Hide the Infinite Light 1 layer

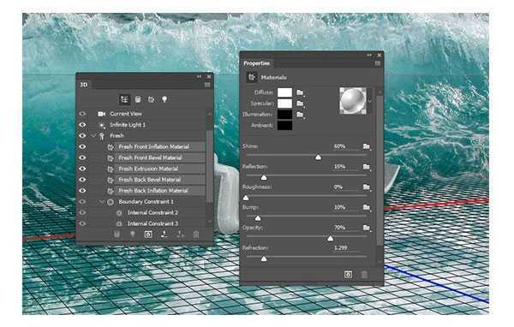tap(82, 124)
